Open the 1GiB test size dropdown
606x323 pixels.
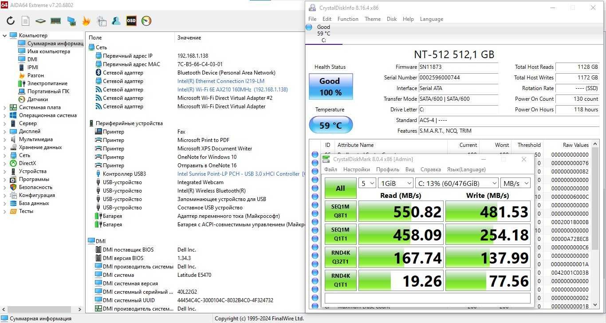(x=395, y=183)
